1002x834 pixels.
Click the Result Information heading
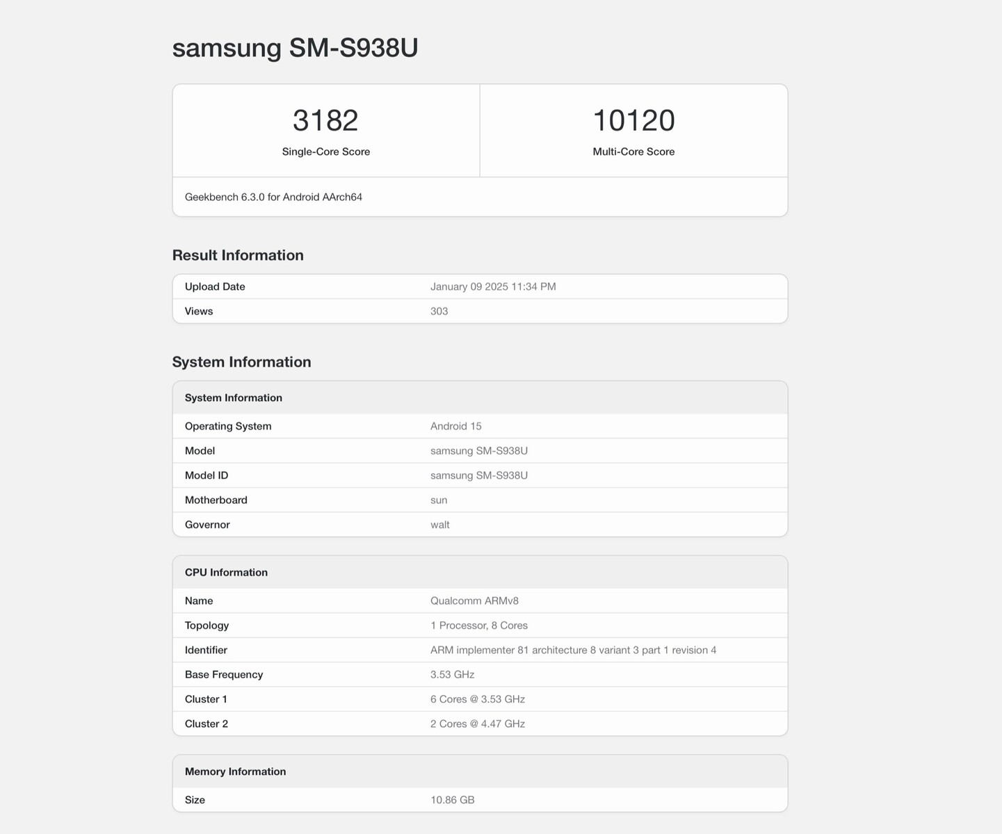pyautogui.click(x=238, y=255)
